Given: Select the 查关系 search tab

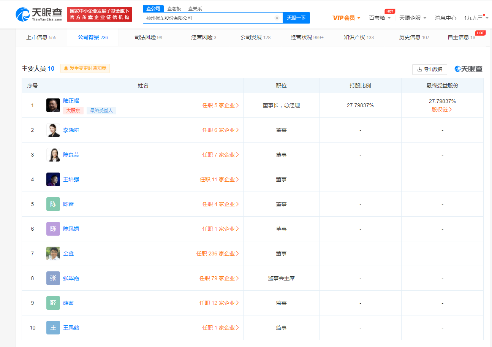Looking at the screenshot, I should pyautogui.click(x=195, y=8).
